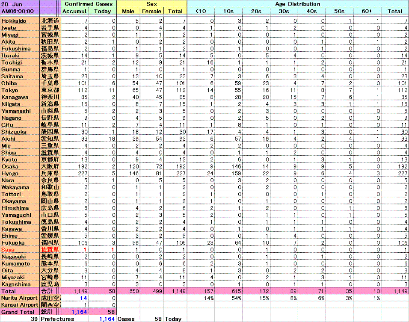The height and width of the screenshot is (322, 409).
Task: Click the Tokushima prefecture cell
Action: tap(20, 222)
